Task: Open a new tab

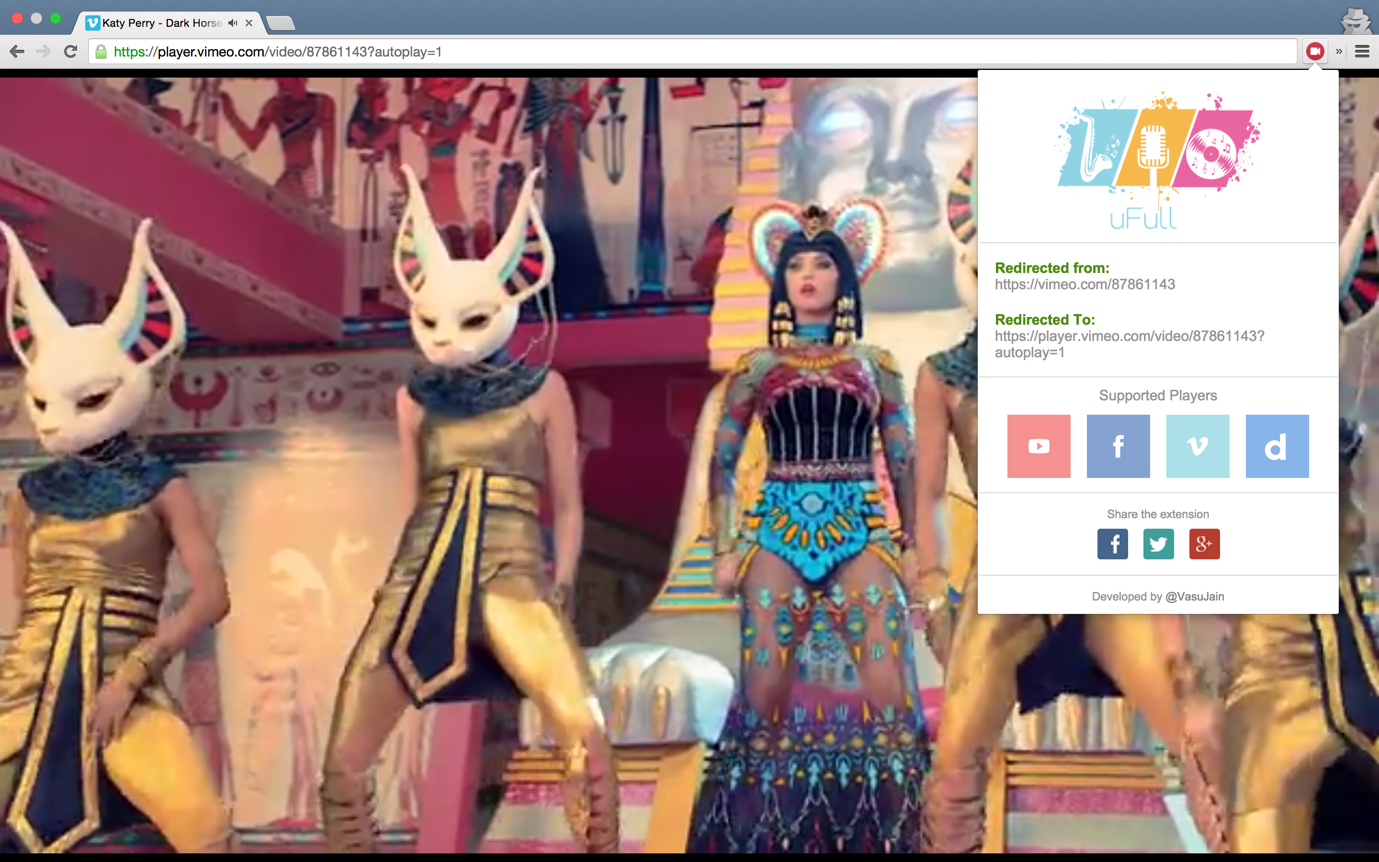Action: (x=281, y=23)
